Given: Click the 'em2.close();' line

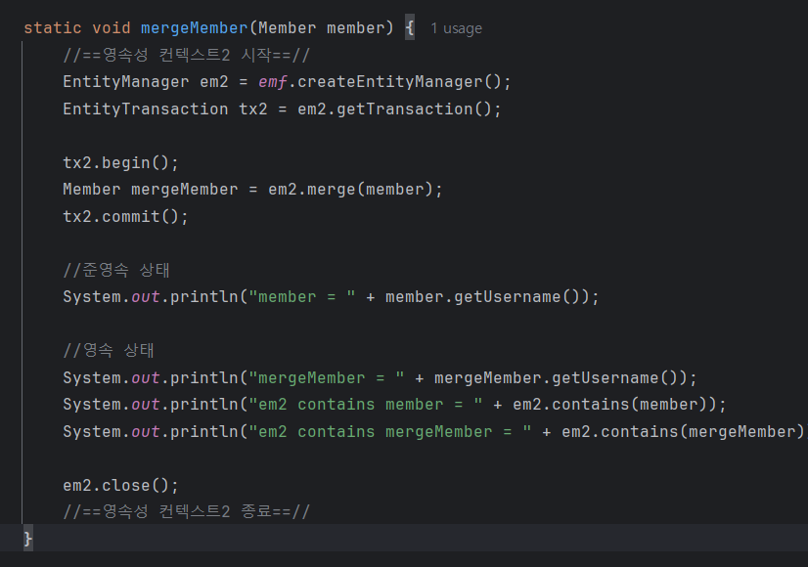Looking at the screenshot, I should (120, 485).
